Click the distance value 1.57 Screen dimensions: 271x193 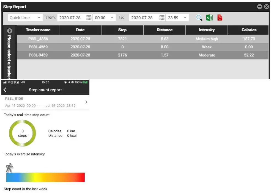point(165,55)
